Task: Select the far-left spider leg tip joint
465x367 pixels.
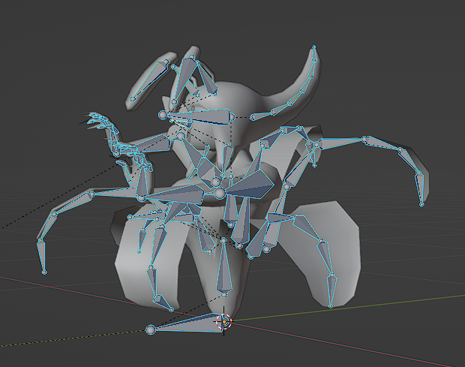Action: pyautogui.click(x=43, y=272)
